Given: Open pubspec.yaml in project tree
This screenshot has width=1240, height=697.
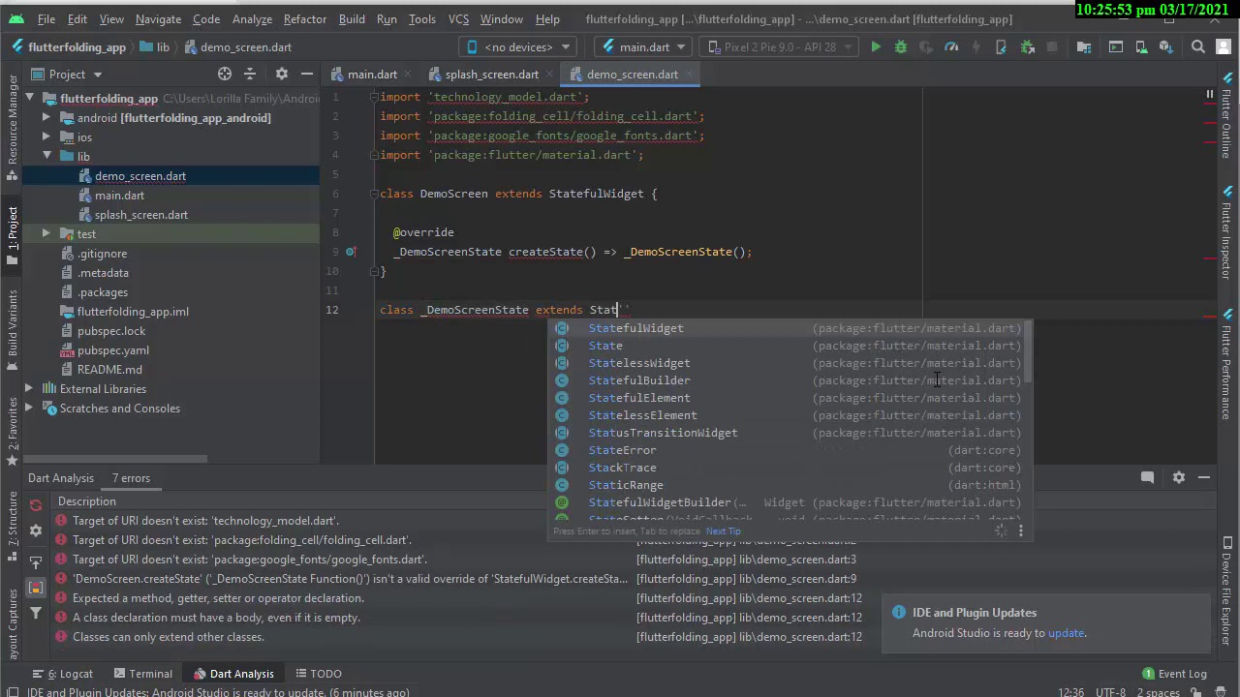Looking at the screenshot, I should (112, 349).
